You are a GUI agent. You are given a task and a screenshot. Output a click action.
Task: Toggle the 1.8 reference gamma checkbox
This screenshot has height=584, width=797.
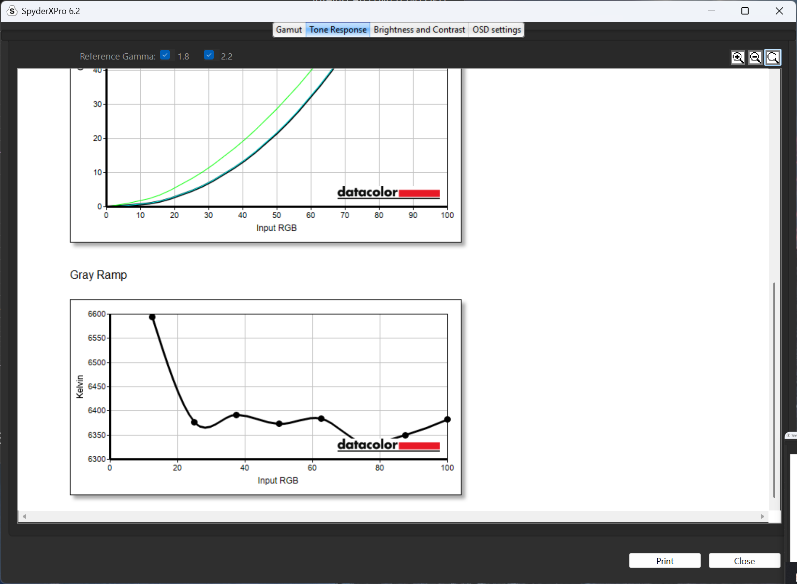[x=165, y=55]
